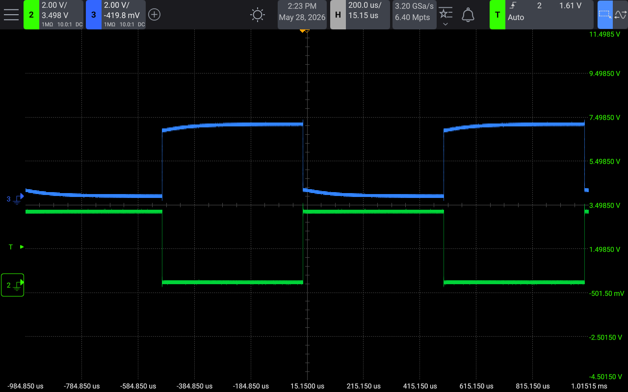Open waveform intensity brightness control
This screenshot has width=628, height=392.
258,15
